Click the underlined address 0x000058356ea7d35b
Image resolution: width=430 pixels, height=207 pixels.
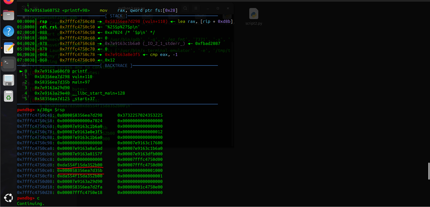[80, 170]
